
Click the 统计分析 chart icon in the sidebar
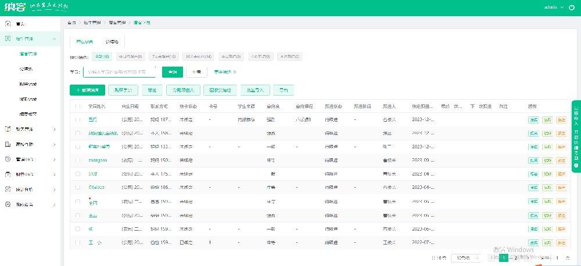pos(8,189)
